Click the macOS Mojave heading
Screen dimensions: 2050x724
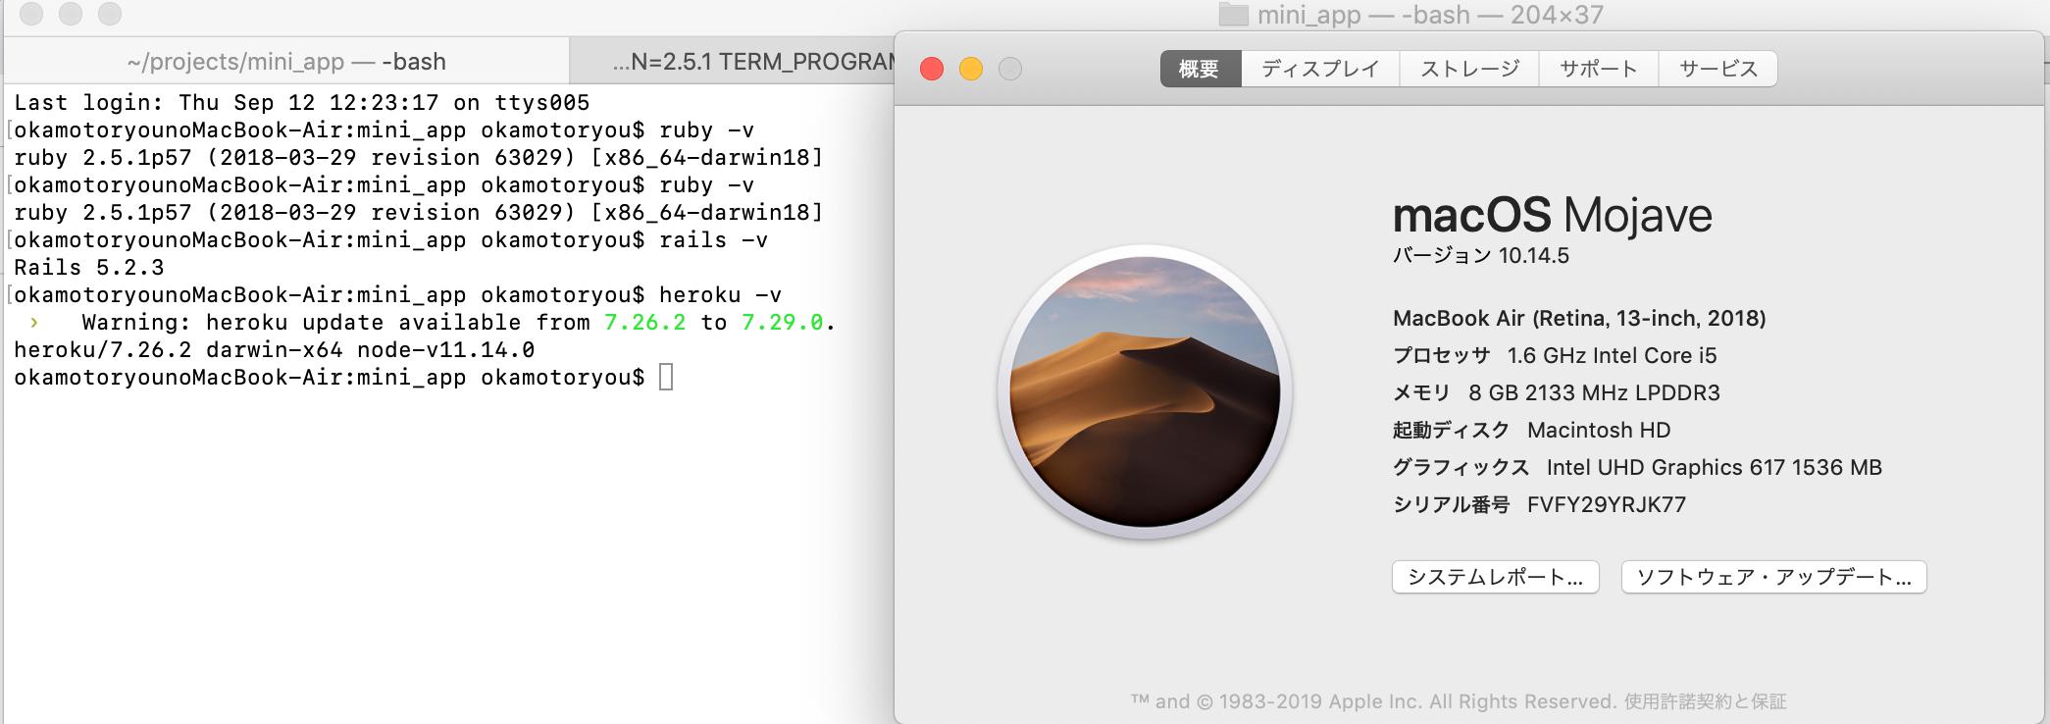point(1553,216)
